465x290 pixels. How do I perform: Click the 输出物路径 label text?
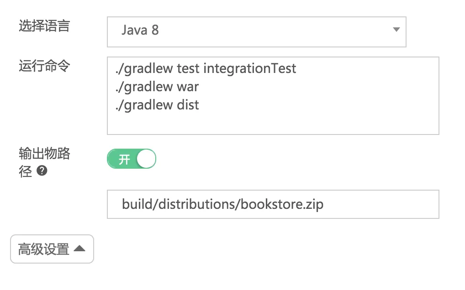coord(44,154)
